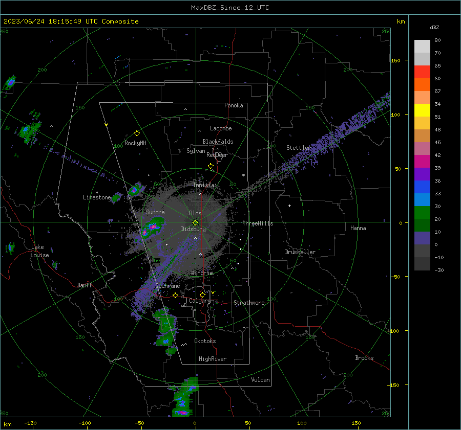461x430 pixels.
Task: Click the 80 value on dBZ legend
Action: click(x=437, y=40)
